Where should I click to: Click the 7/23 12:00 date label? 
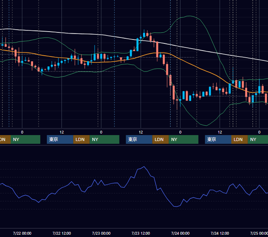click(x=141, y=233)
